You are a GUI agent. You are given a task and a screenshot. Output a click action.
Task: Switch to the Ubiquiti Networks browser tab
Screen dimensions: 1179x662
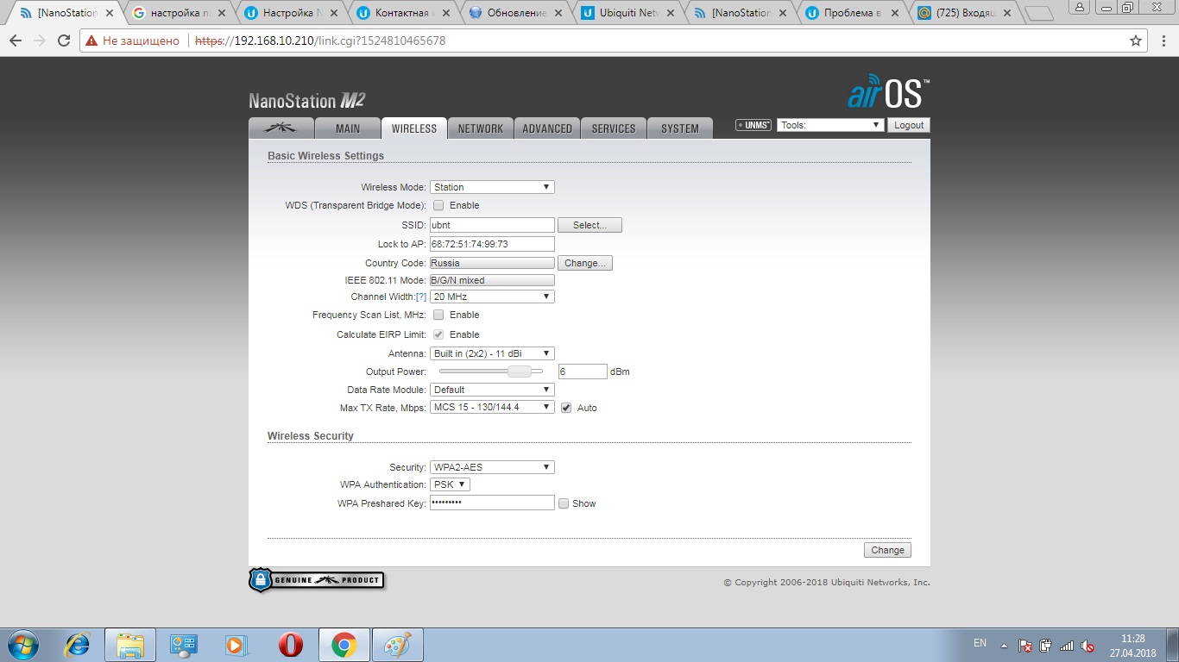point(629,13)
